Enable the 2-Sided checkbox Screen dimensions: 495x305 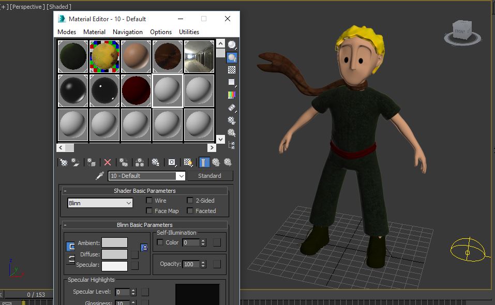click(x=190, y=201)
